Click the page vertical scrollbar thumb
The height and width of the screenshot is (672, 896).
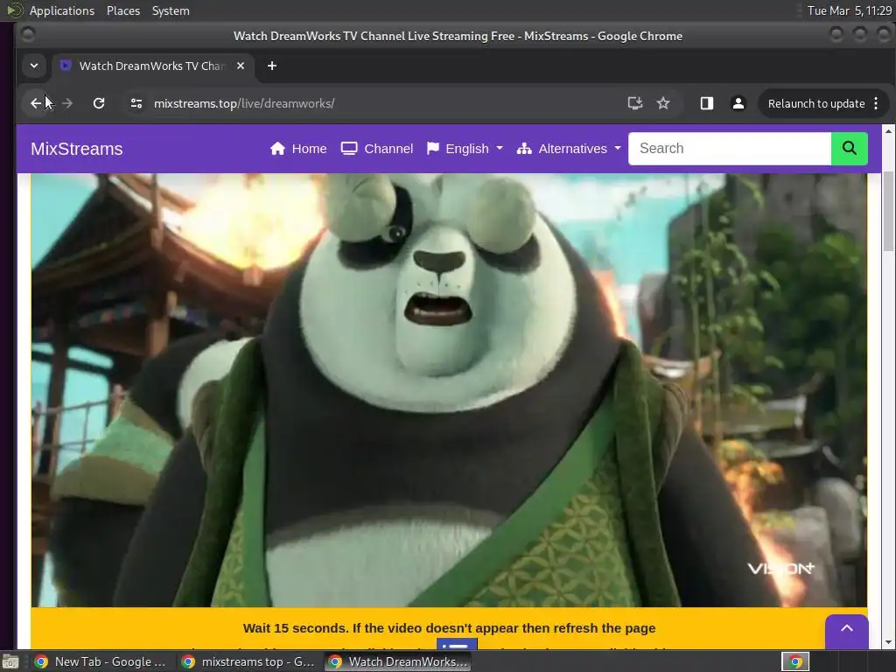[x=888, y=210]
